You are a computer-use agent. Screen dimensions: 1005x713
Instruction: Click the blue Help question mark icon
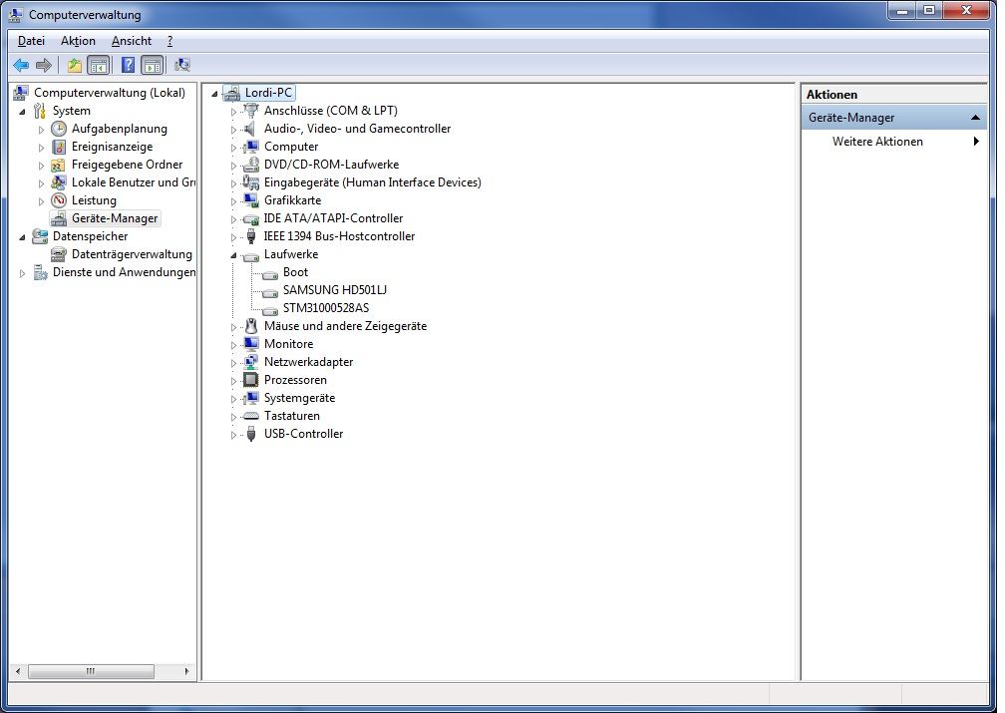click(x=129, y=65)
